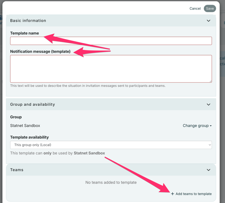Collapse Group and availability with its chevron
The width and height of the screenshot is (225, 203).
coord(209,105)
